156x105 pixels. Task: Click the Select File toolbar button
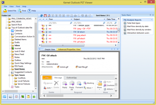pyautogui.click(x=10, y=11)
